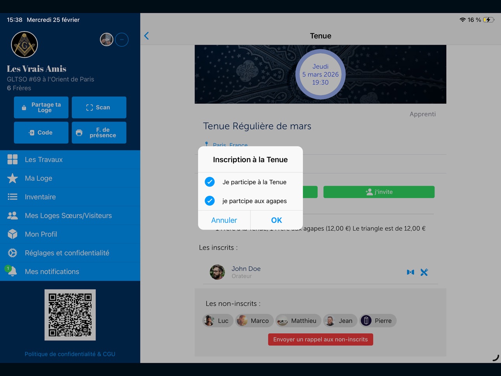Click the Inventaire list icon

coord(12,197)
